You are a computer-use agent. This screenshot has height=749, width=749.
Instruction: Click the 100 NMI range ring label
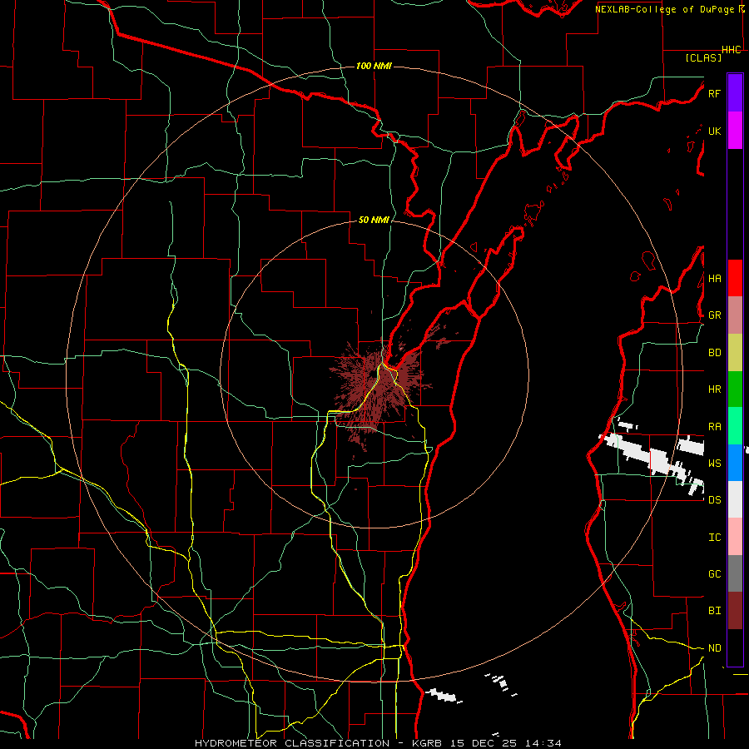pyautogui.click(x=374, y=66)
